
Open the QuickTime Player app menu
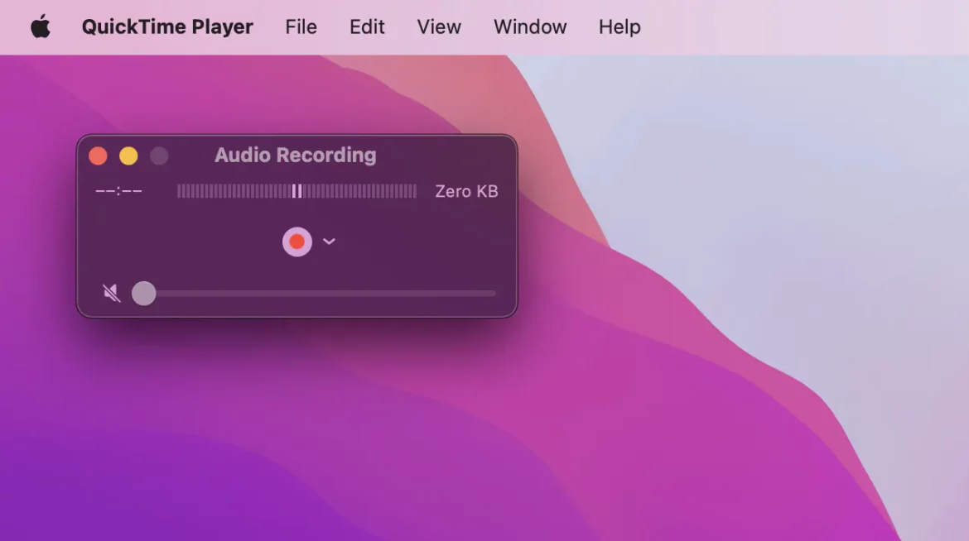click(167, 27)
